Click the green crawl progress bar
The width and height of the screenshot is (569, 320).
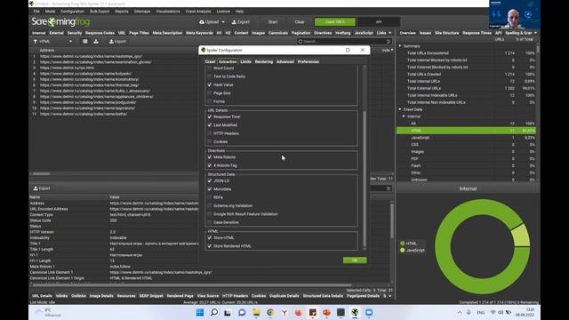[335, 22]
